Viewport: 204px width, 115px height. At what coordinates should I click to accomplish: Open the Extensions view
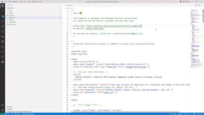coord(3,26)
